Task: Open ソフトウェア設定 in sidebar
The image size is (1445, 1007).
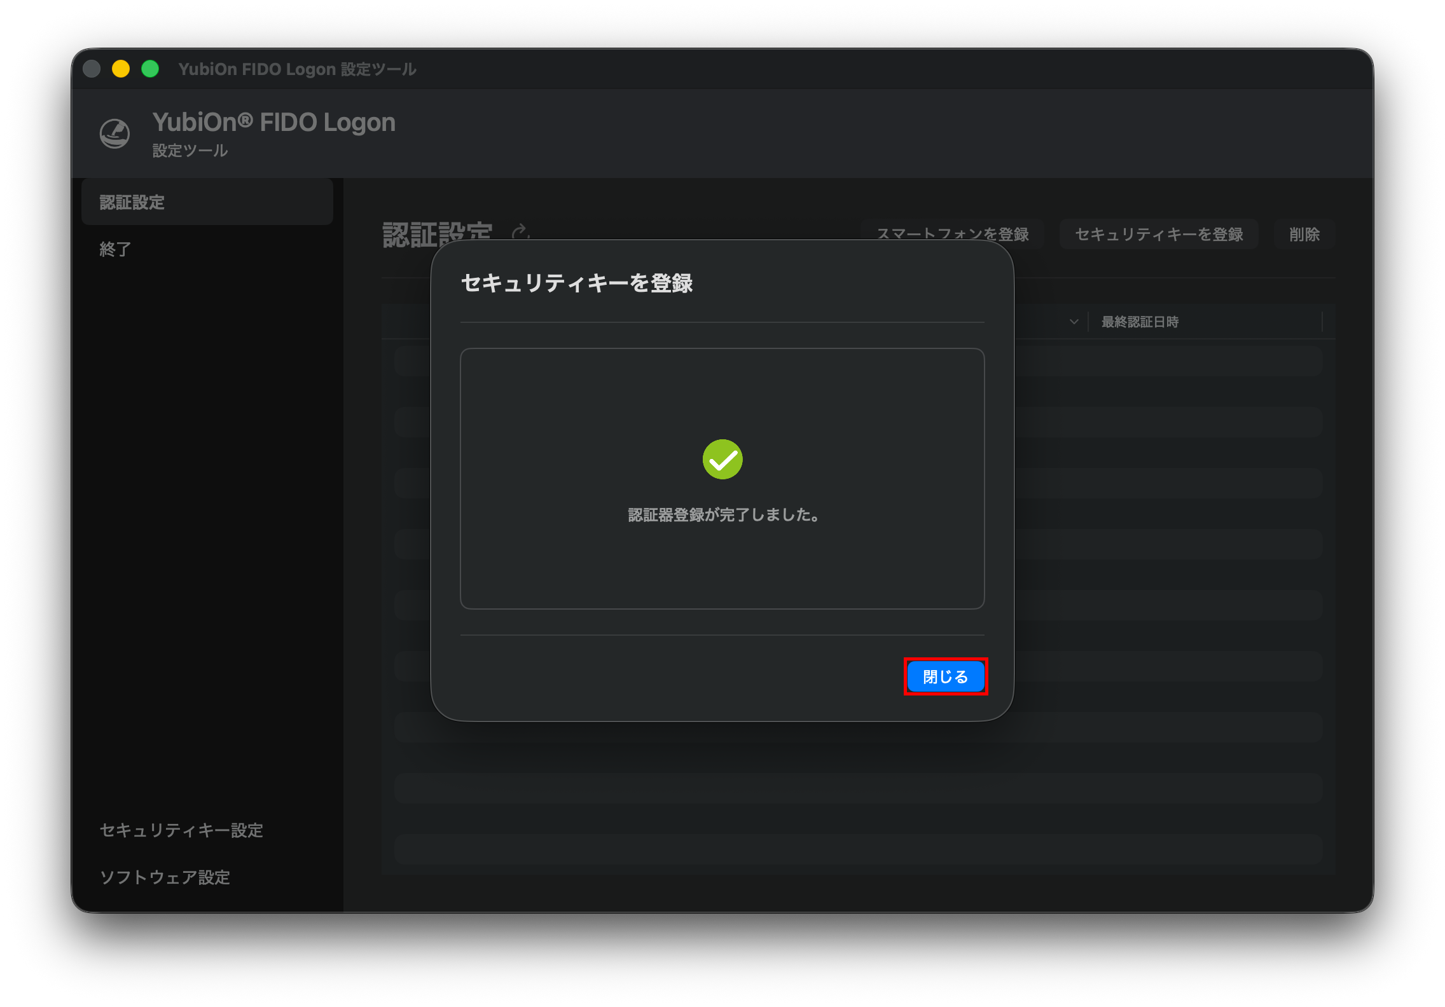Action: click(x=165, y=877)
